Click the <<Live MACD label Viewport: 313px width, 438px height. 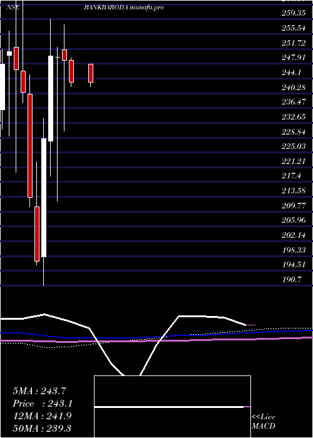264,422
